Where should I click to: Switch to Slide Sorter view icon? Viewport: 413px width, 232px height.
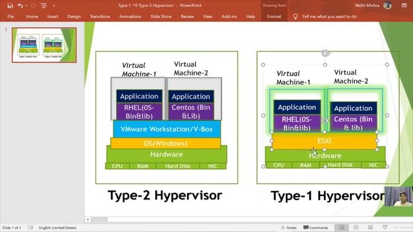click(356, 227)
